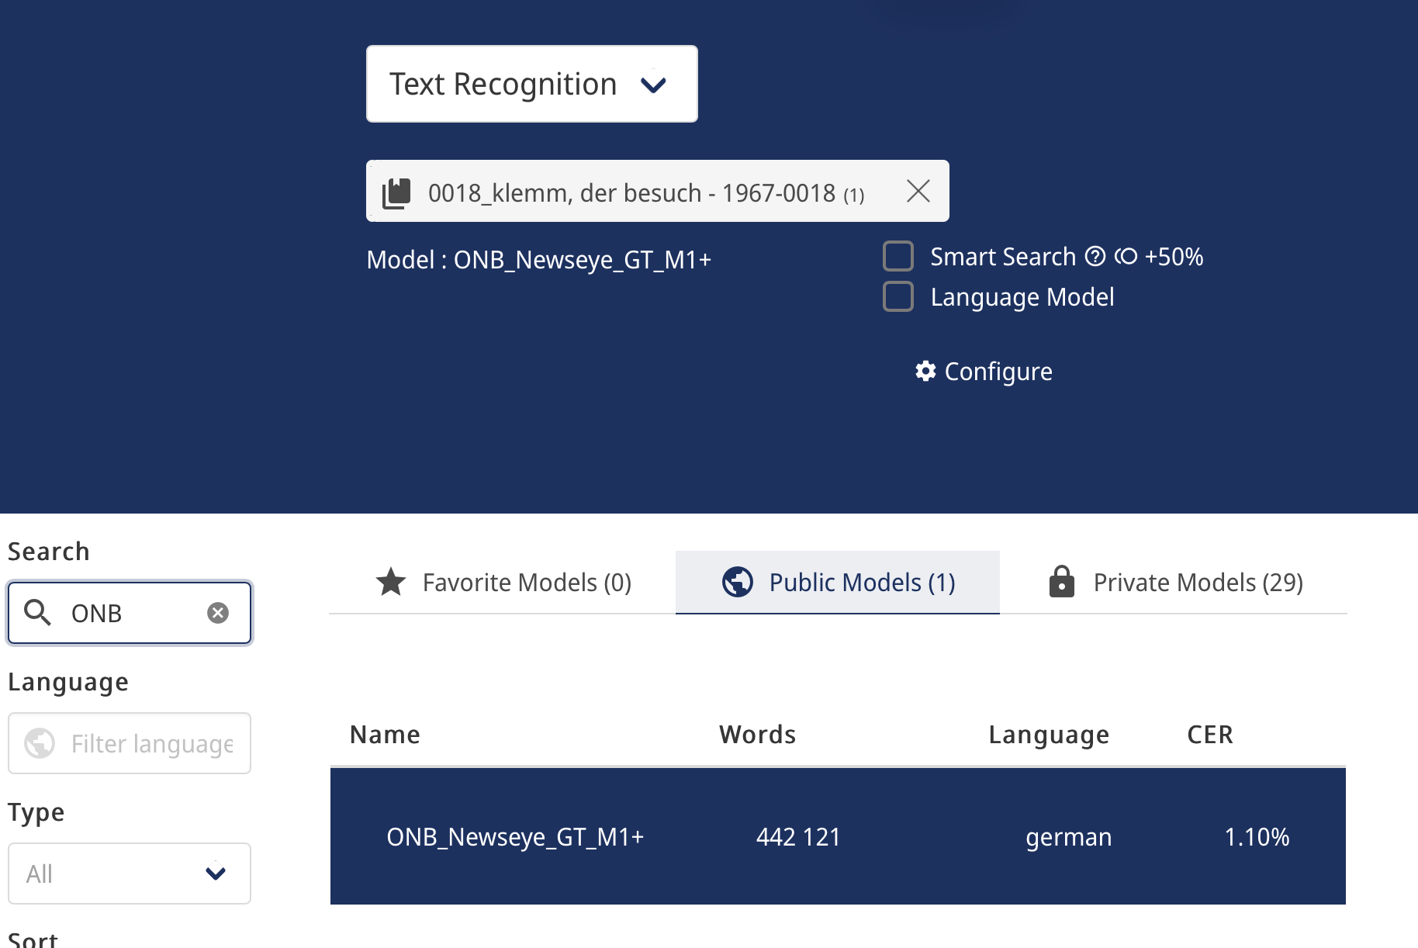The image size is (1418, 948).
Task: Expand the Type dropdown showing All
Action: (x=130, y=874)
